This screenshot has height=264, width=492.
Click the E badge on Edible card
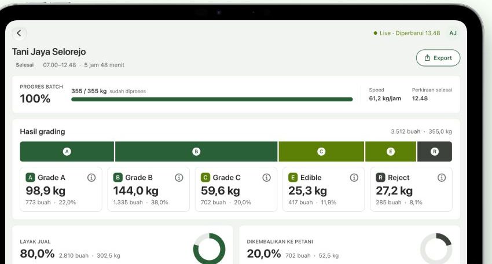pos(293,178)
